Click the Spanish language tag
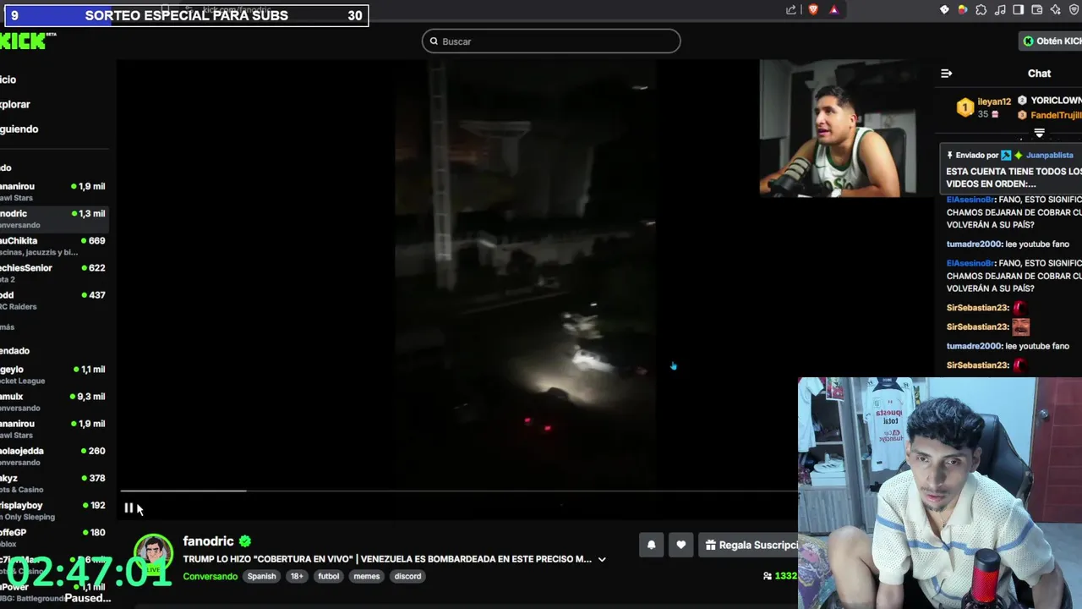 pyautogui.click(x=261, y=576)
